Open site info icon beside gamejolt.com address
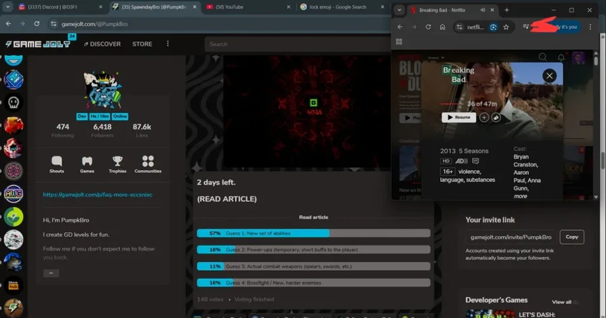 pyautogui.click(x=54, y=24)
